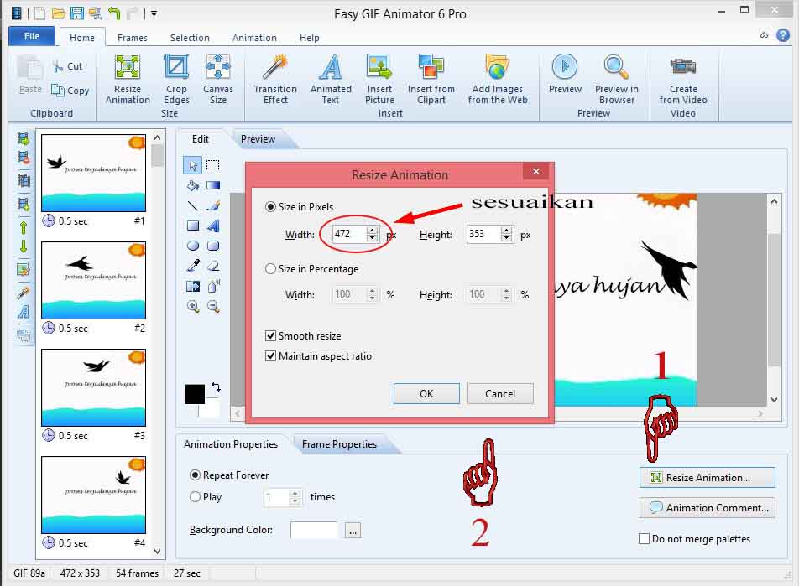The image size is (799, 586).
Task: Click the Width value up arrow stepper
Action: [372, 231]
